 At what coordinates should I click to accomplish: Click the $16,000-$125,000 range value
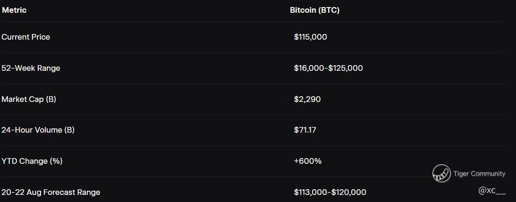click(328, 68)
